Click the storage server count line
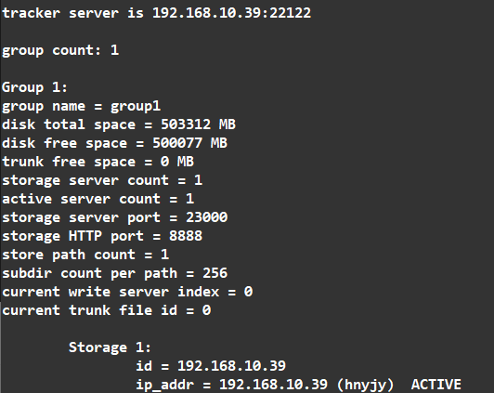The image size is (494, 393). 102,180
